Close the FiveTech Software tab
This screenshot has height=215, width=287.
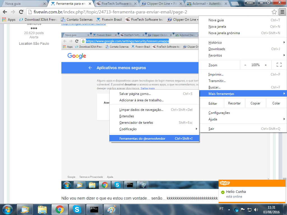tap(135, 4)
